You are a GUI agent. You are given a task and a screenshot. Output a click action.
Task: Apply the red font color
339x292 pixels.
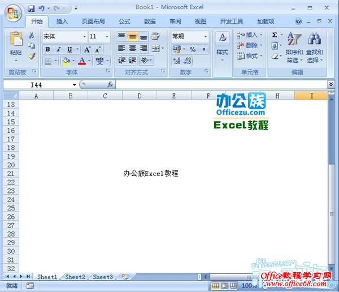coord(82,61)
